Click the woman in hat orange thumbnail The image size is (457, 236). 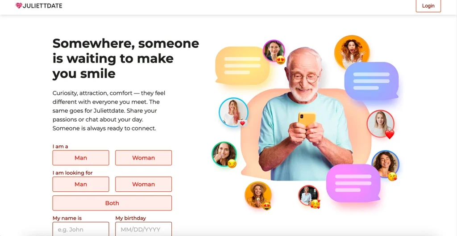pos(258,194)
